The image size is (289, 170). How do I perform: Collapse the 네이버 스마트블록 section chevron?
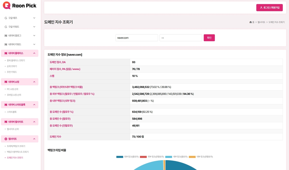[x=34, y=105]
